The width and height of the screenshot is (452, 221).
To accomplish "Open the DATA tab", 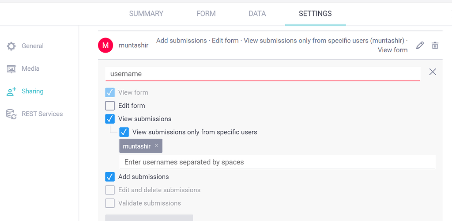I will pos(257,14).
